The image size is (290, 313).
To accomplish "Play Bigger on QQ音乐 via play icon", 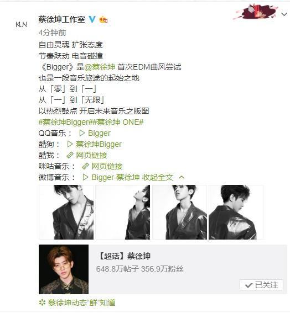I will [82, 133].
